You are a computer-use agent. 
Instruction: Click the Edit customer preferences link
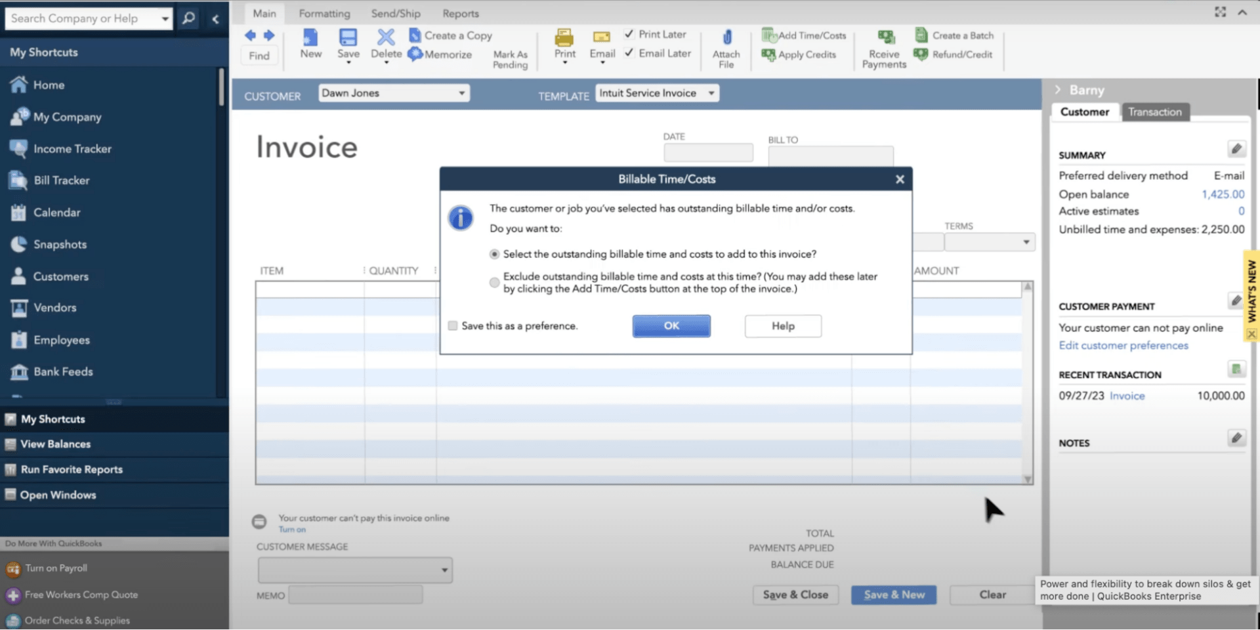point(1123,345)
